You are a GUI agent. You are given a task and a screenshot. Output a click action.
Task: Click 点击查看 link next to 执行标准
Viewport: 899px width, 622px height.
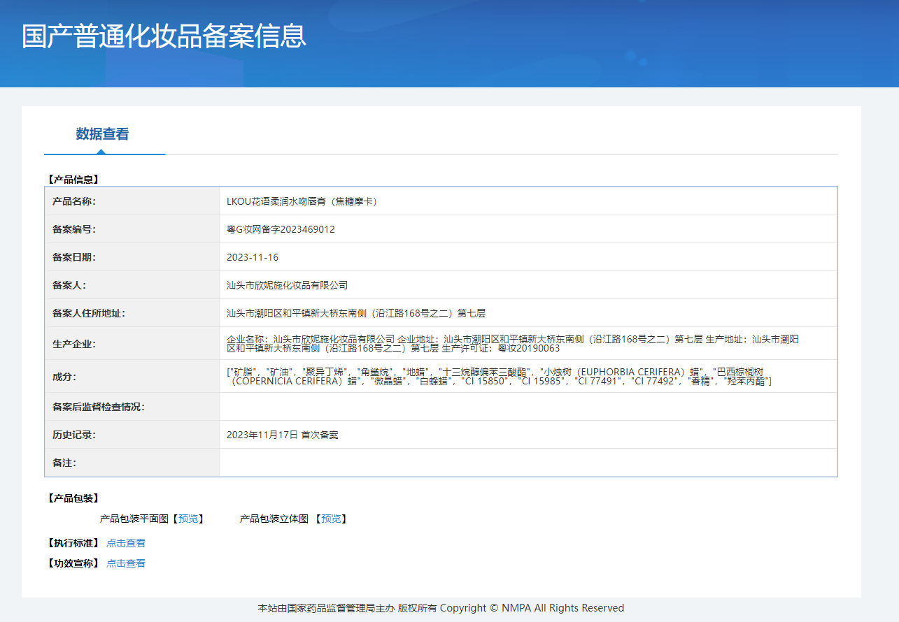click(x=126, y=543)
